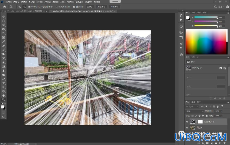The image size is (230, 145).
Task: Open the Info panel icon
Action: point(181,26)
